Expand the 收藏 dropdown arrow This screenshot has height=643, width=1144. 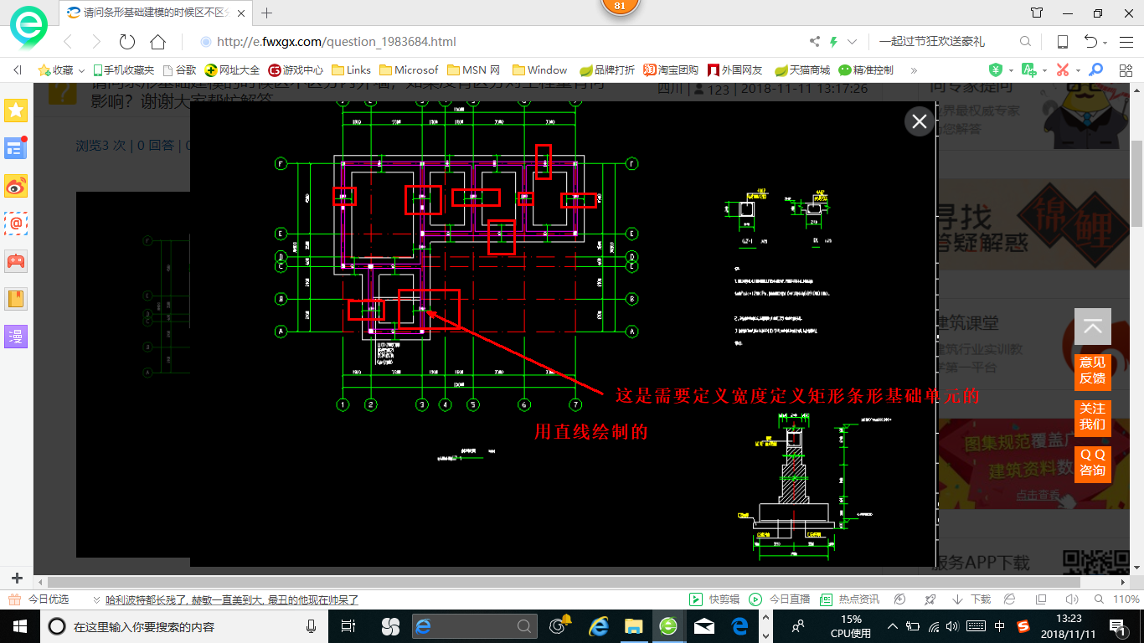coord(81,71)
